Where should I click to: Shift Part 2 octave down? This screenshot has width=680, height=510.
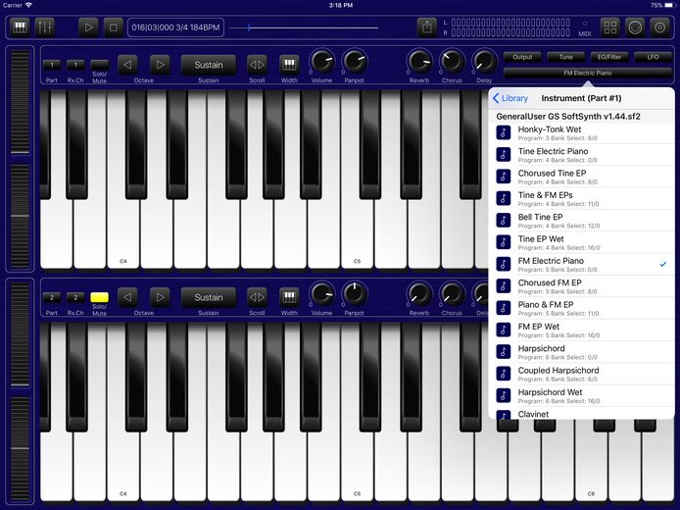tap(127, 297)
